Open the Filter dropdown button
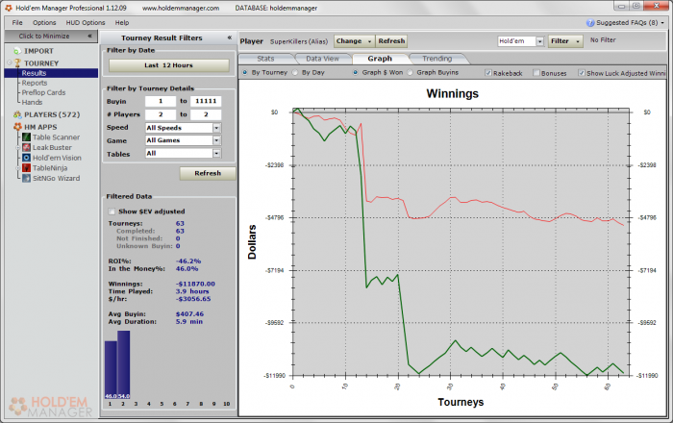The width and height of the screenshot is (673, 423). [565, 41]
